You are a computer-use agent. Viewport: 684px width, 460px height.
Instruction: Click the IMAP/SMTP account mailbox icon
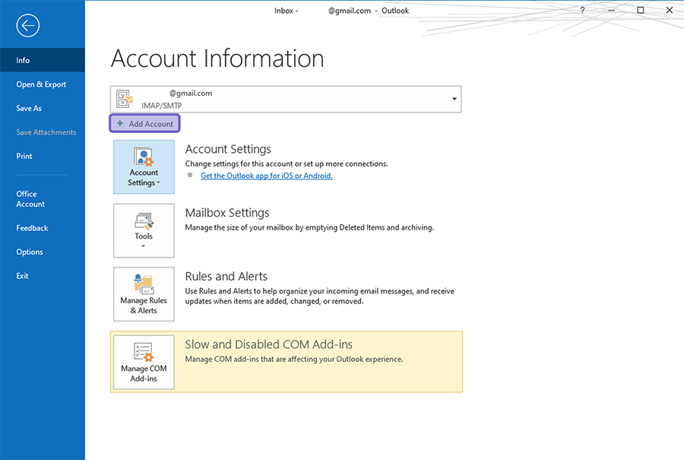point(125,99)
